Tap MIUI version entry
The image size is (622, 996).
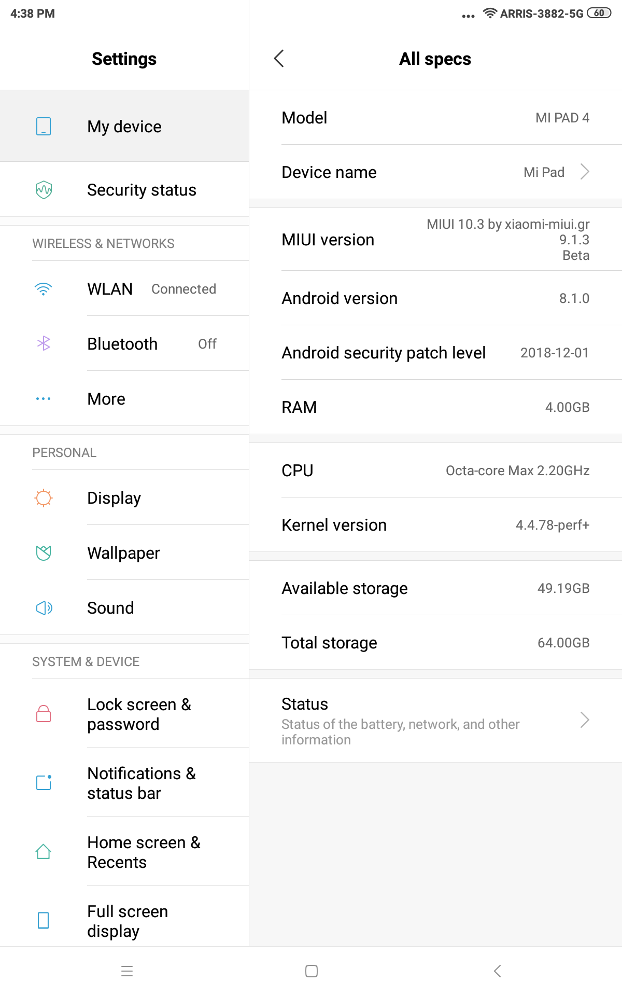point(435,240)
